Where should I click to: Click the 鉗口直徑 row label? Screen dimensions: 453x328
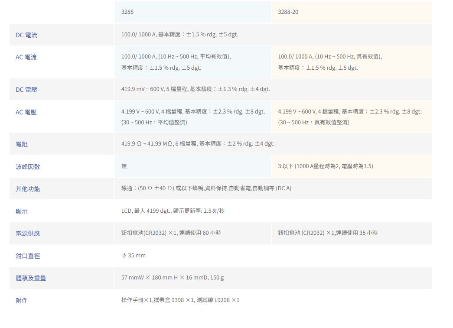click(28, 256)
